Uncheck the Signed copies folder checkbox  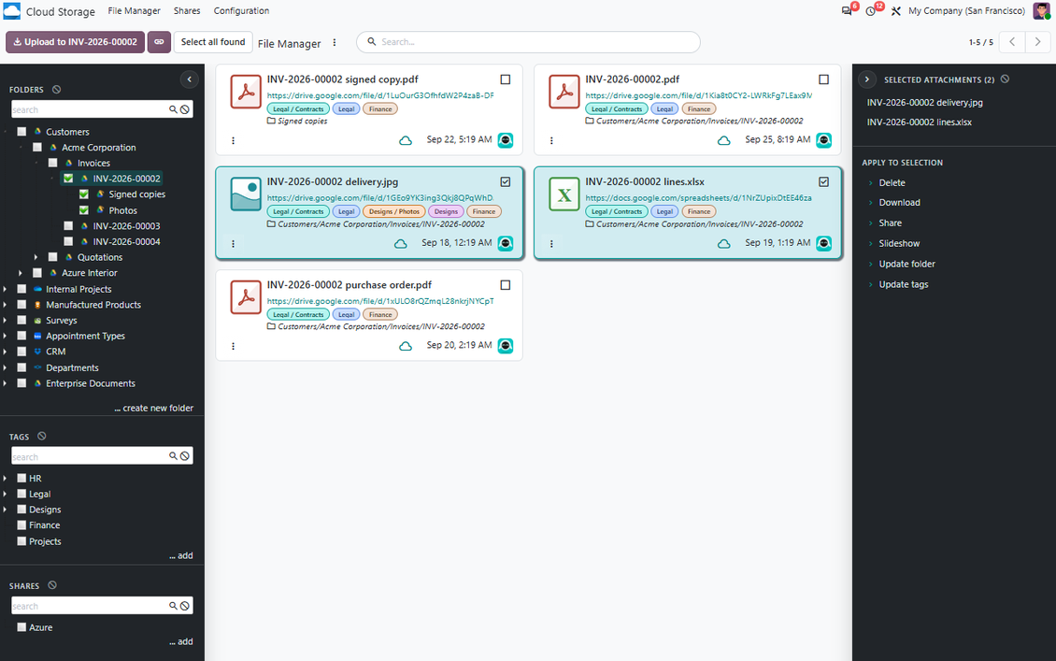[84, 194]
